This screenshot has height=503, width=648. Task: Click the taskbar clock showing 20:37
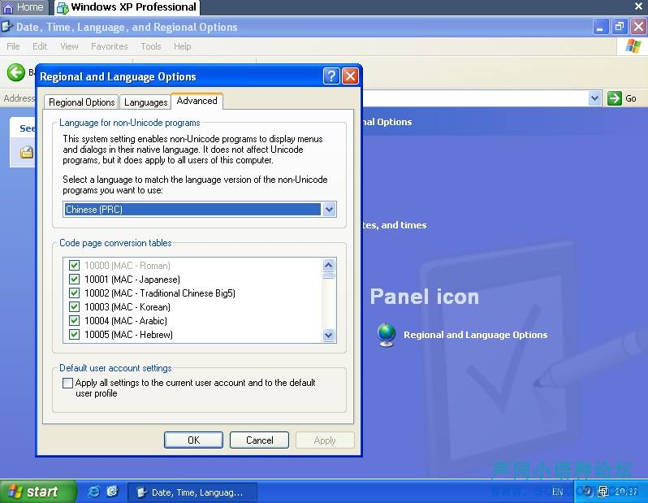(x=626, y=492)
